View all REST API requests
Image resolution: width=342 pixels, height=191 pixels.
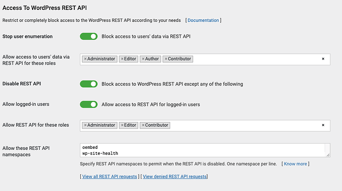click(110, 177)
